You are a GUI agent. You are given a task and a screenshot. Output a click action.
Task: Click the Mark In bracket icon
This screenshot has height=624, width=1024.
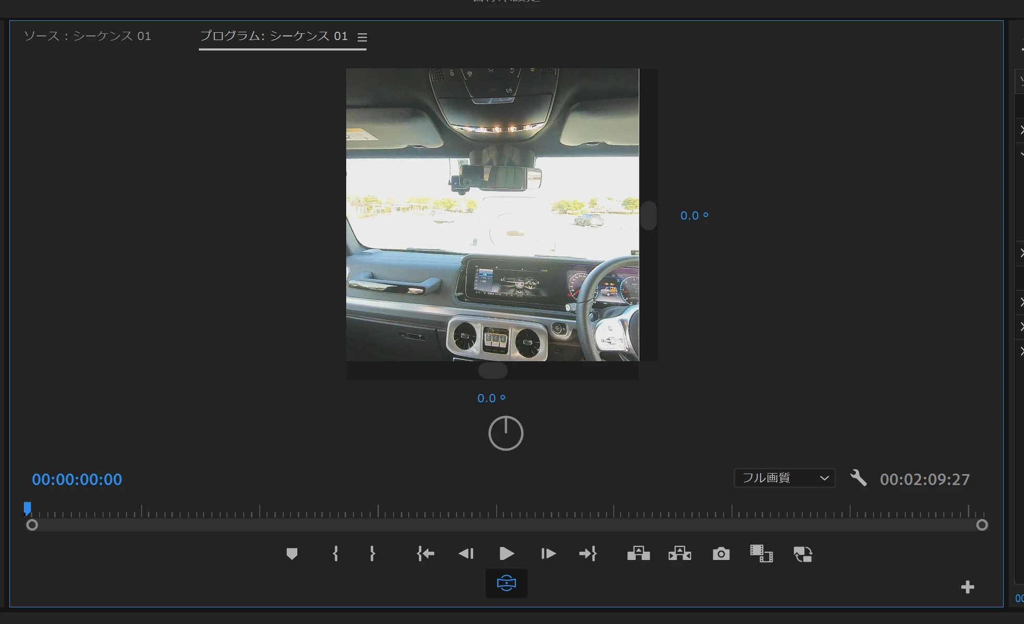335,554
